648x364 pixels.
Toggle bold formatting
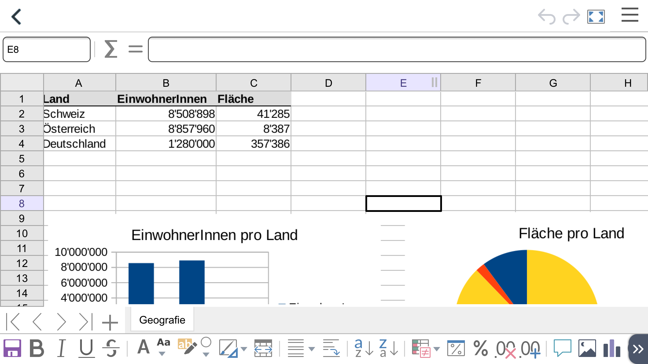[x=37, y=348]
